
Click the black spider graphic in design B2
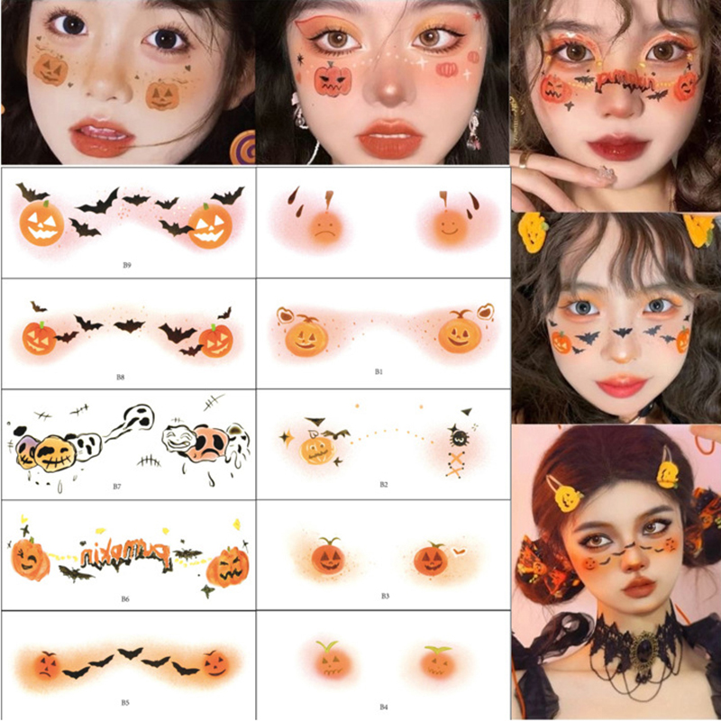(x=457, y=437)
